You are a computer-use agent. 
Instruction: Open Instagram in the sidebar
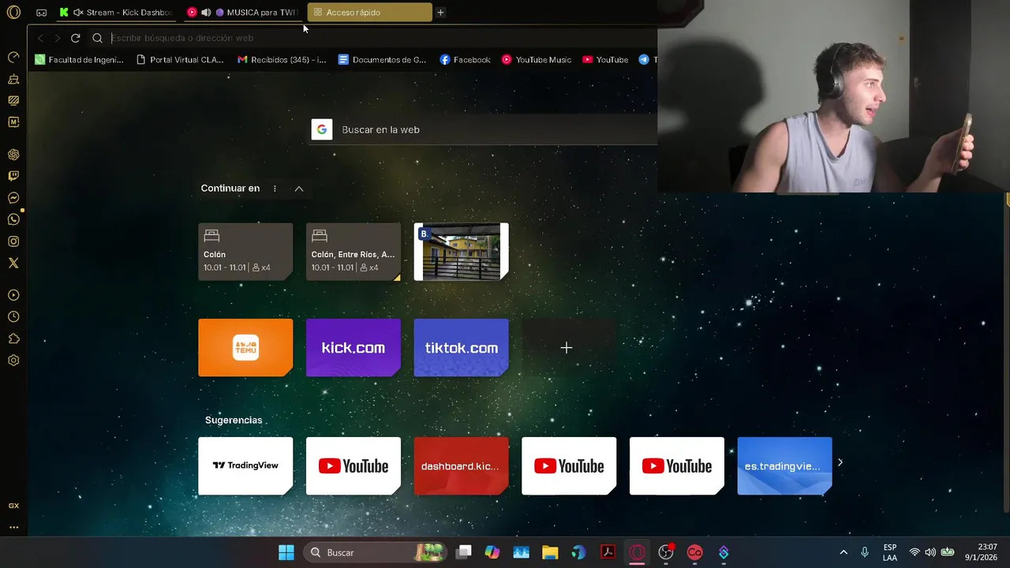[13, 241]
